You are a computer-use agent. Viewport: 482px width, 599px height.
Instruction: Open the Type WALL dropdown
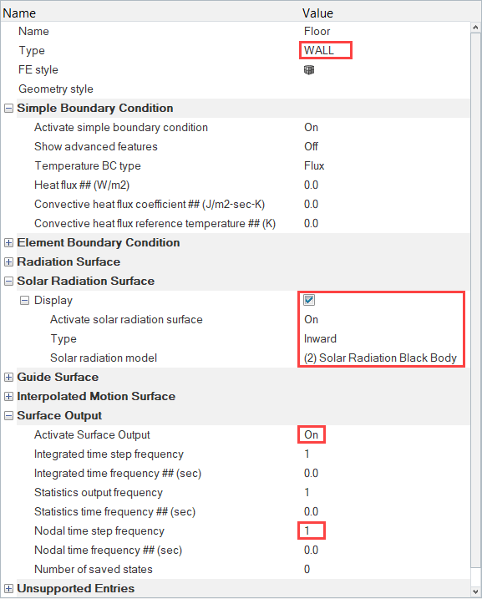326,50
